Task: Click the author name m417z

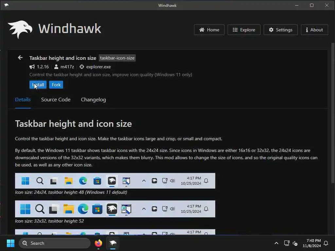Action: 67,67
